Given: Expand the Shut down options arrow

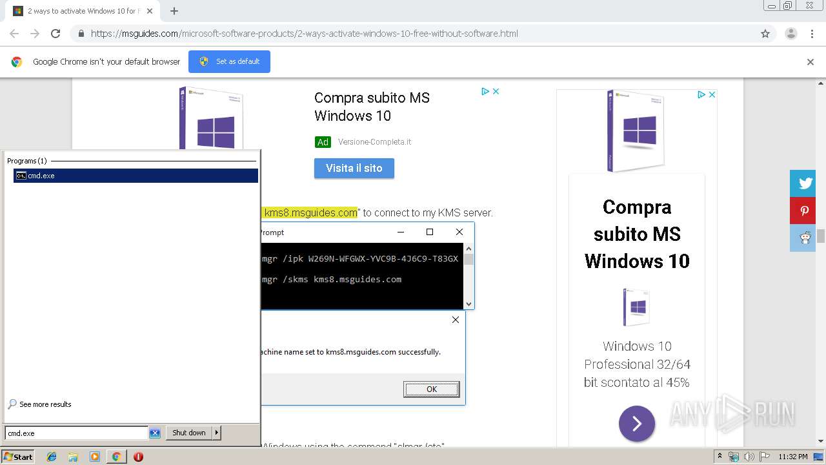Looking at the screenshot, I should (217, 433).
